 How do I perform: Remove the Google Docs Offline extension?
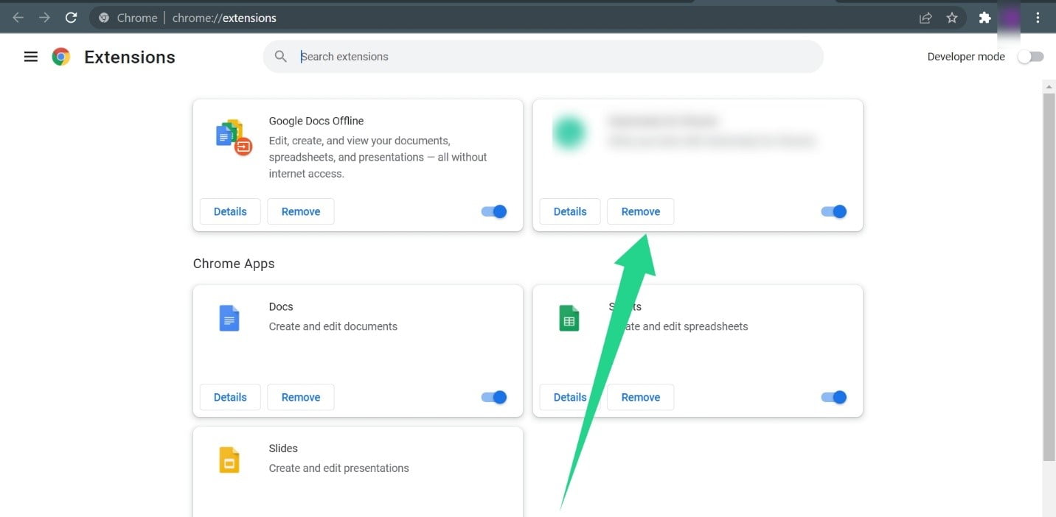point(301,211)
